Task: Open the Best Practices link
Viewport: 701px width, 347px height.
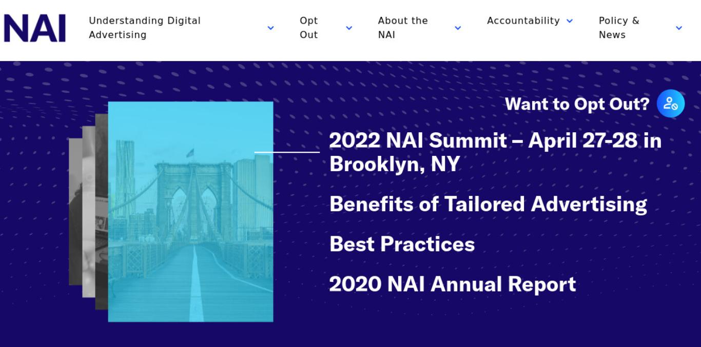Action: pyautogui.click(x=402, y=244)
